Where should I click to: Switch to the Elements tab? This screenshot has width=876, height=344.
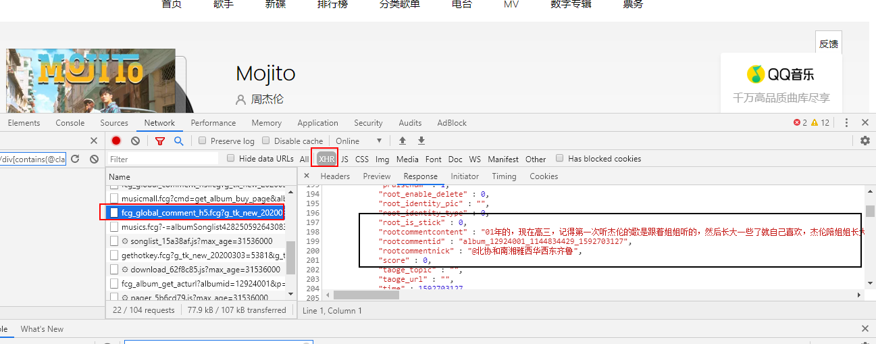[24, 123]
